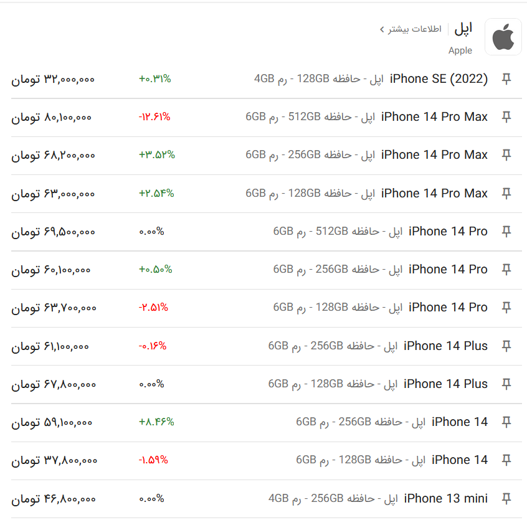This screenshot has height=520, width=527.
Task: Pin the iPhone 14 Pro Max 512GB row
Action: click(506, 117)
